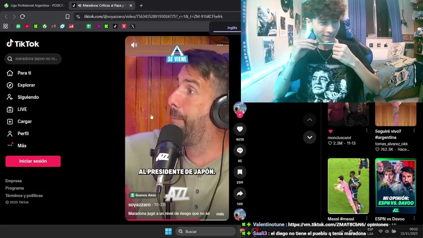View site information icon in the address bar
Image resolution: width=423 pixels, height=238 pixels.
(78, 17)
